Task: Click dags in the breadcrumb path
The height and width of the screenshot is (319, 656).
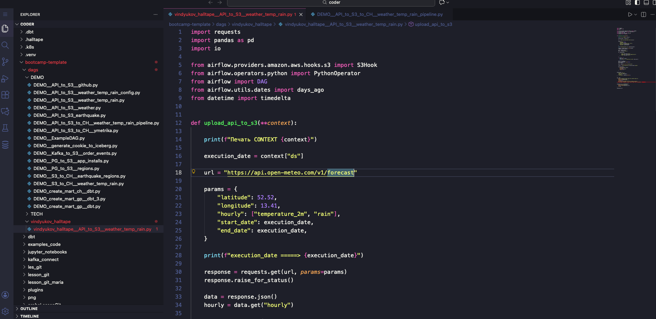Action: point(221,24)
